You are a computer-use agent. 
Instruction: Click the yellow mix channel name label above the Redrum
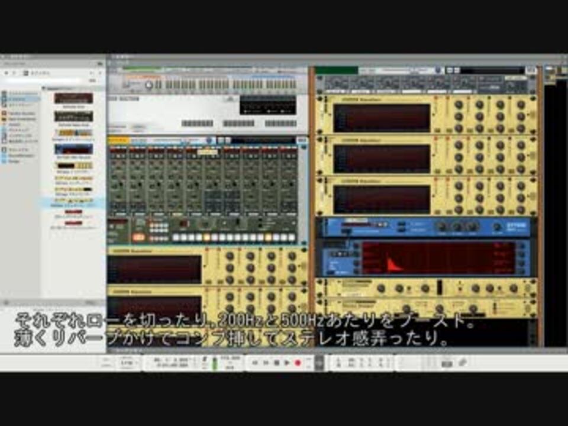pyautogui.click(x=118, y=141)
